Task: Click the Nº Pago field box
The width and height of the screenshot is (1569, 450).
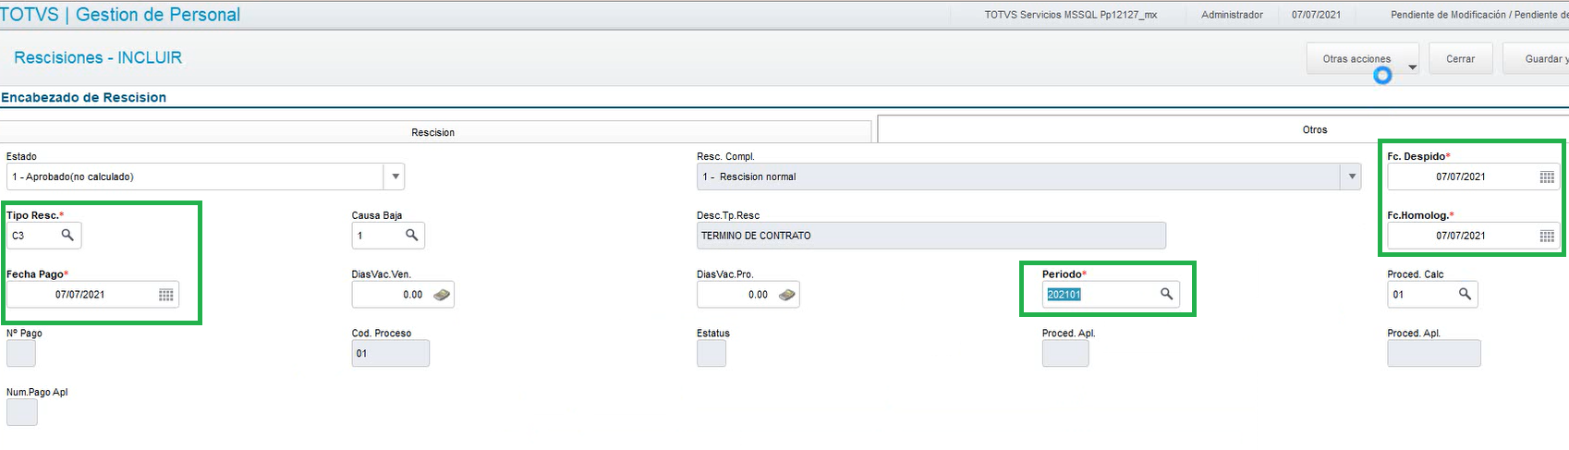Action: [x=21, y=353]
